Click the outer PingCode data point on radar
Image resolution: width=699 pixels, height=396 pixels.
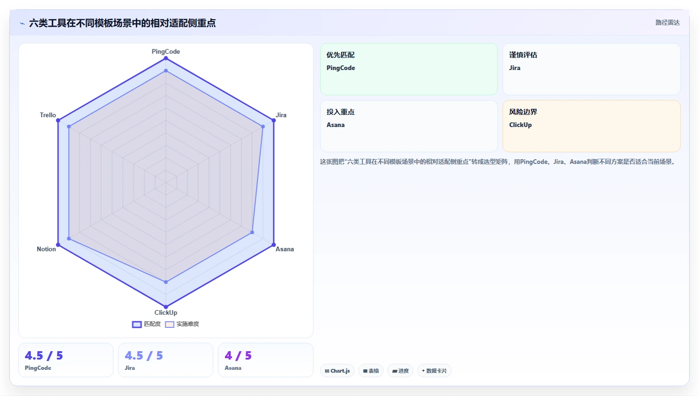click(x=166, y=58)
